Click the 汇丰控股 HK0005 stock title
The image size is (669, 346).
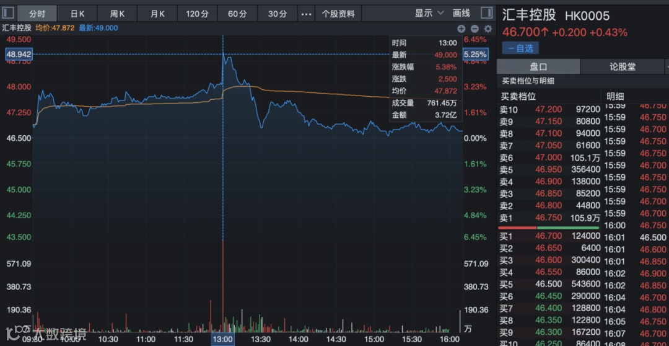556,16
